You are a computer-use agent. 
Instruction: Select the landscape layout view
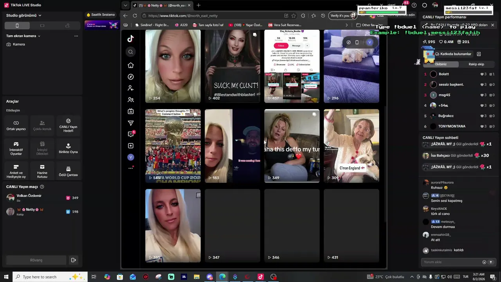(x=42, y=25)
